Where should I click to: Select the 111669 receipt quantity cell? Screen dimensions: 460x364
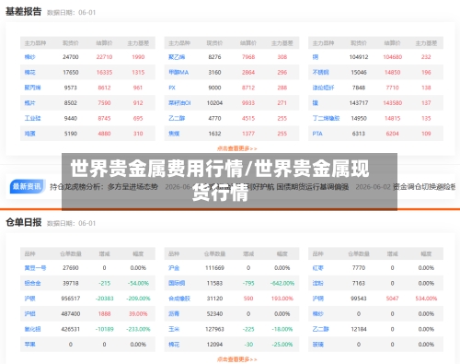click(214, 268)
